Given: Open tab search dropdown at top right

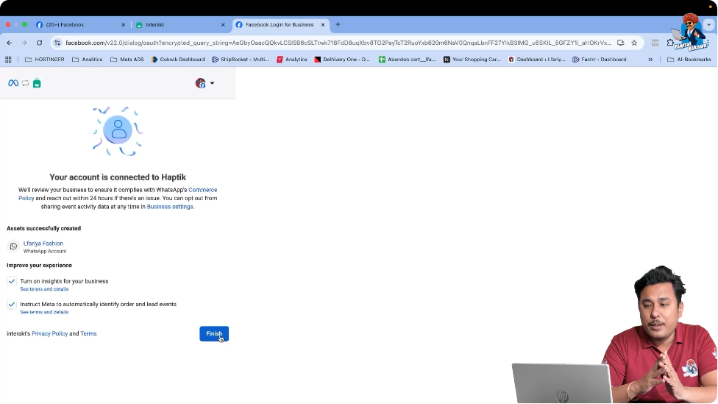Looking at the screenshot, I should click(709, 25).
